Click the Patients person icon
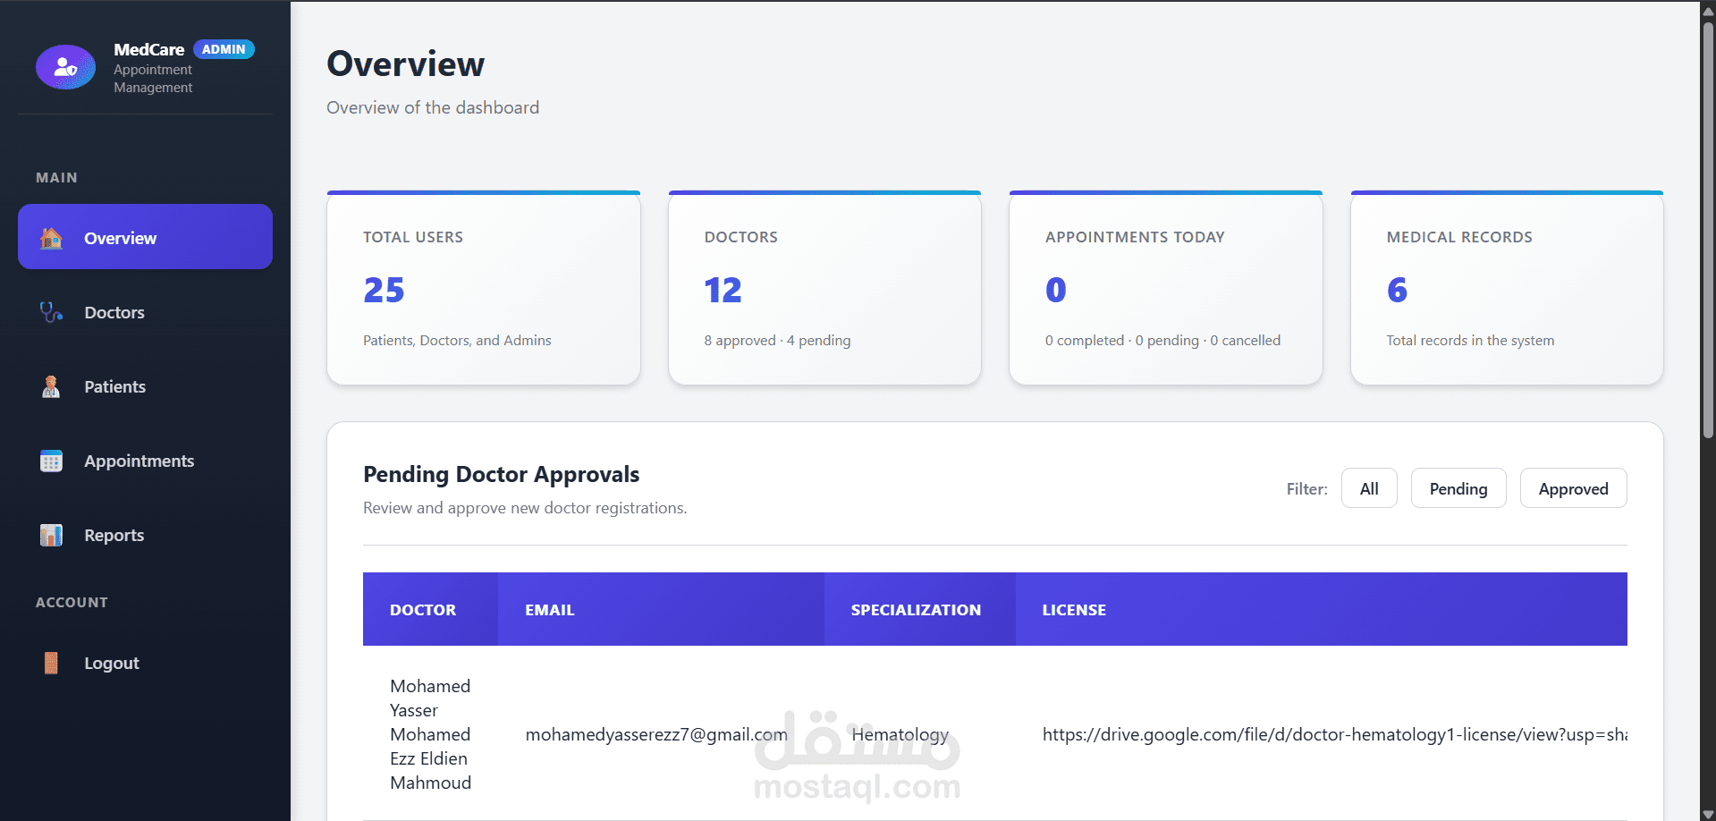The image size is (1716, 821). 51,386
